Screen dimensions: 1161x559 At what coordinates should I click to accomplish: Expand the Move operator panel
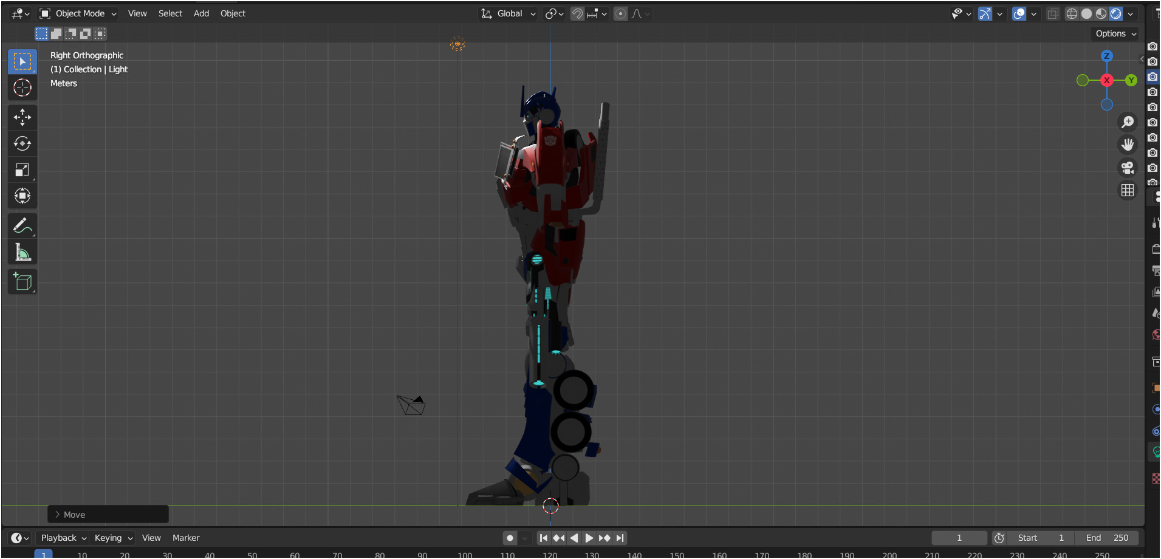pyautogui.click(x=108, y=515)
